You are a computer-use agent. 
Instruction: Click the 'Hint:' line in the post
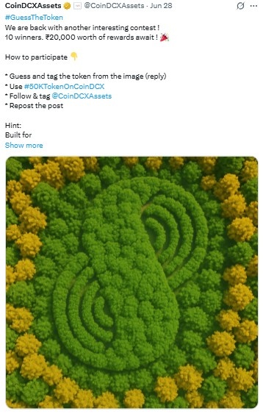[13, 126]
